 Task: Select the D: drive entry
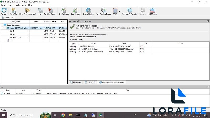coord(11,40)
